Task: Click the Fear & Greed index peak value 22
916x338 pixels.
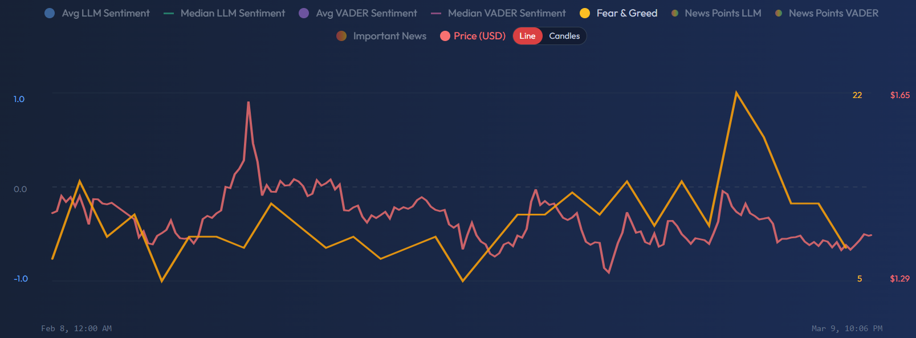Action: 857,95
